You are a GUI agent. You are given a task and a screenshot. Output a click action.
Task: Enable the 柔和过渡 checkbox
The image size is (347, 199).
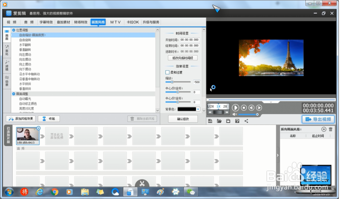[167, 72]
